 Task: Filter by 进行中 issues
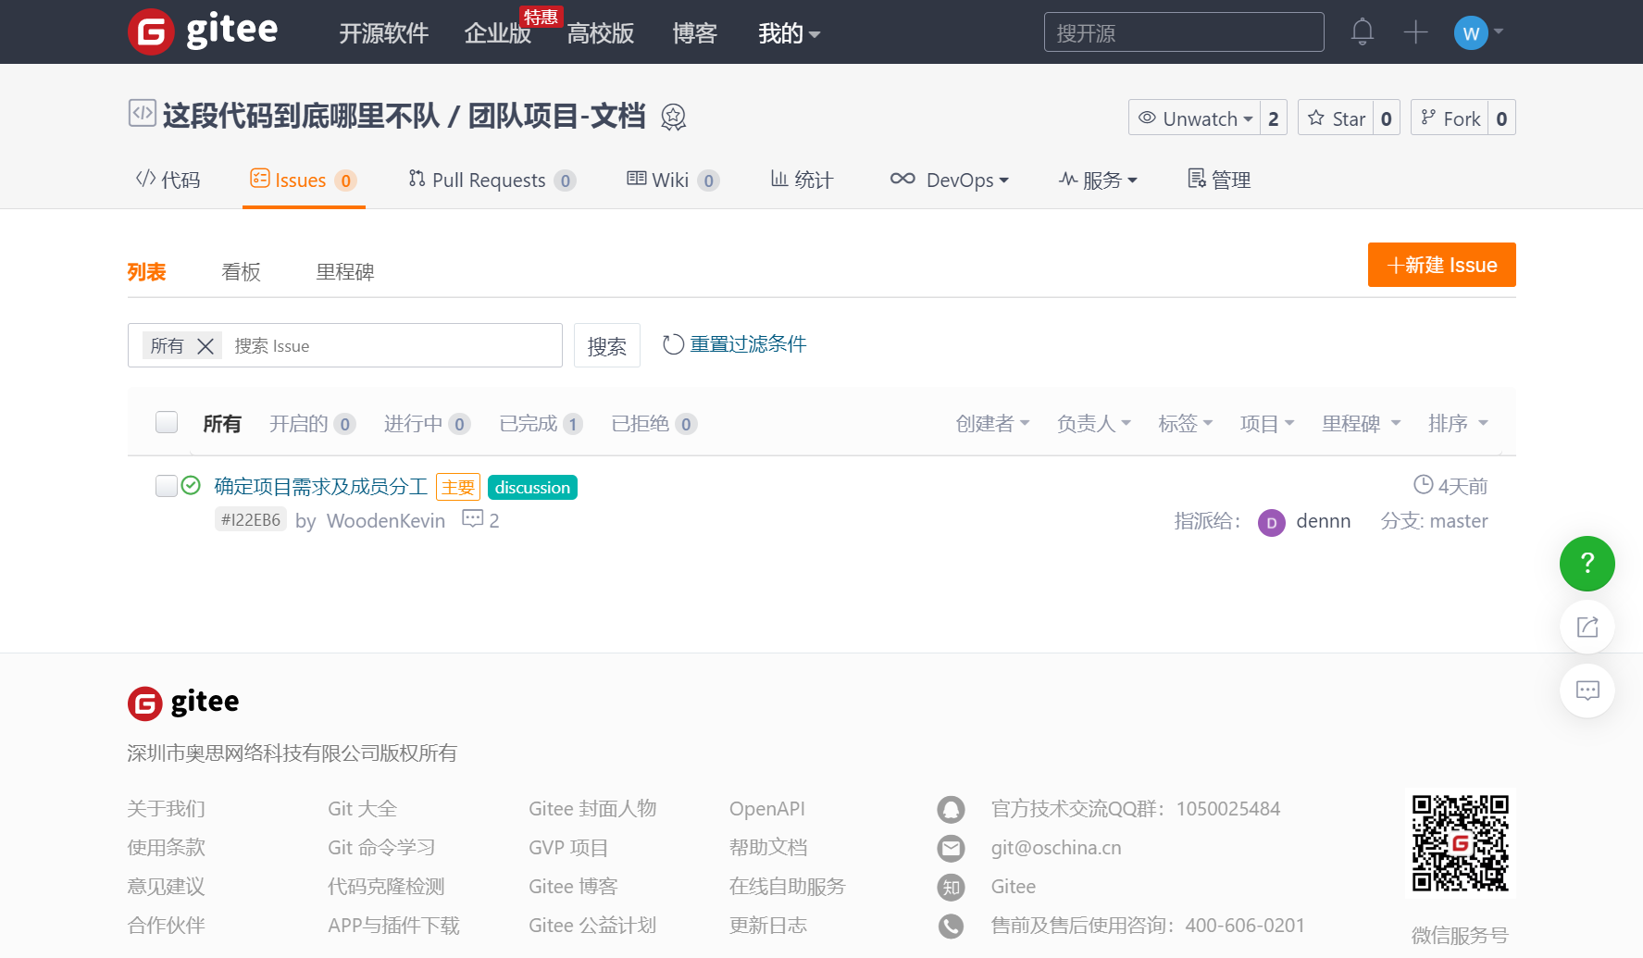[x=427, y=423]
